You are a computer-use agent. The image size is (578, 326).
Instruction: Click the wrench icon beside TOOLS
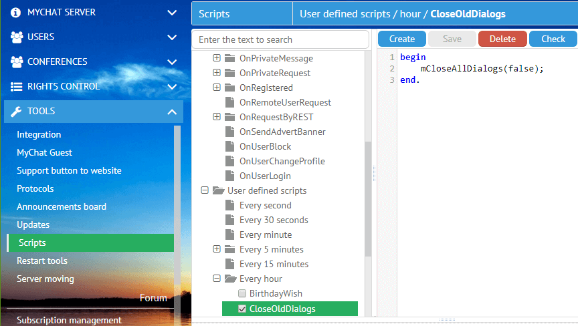click(x=17, y=112)
